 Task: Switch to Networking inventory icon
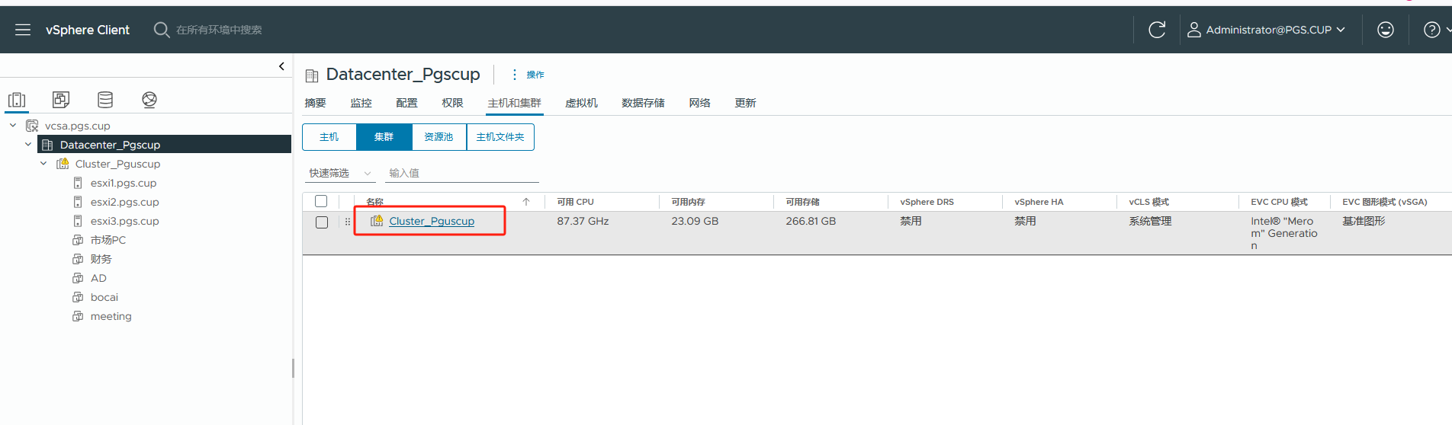(x=149, y=100)
